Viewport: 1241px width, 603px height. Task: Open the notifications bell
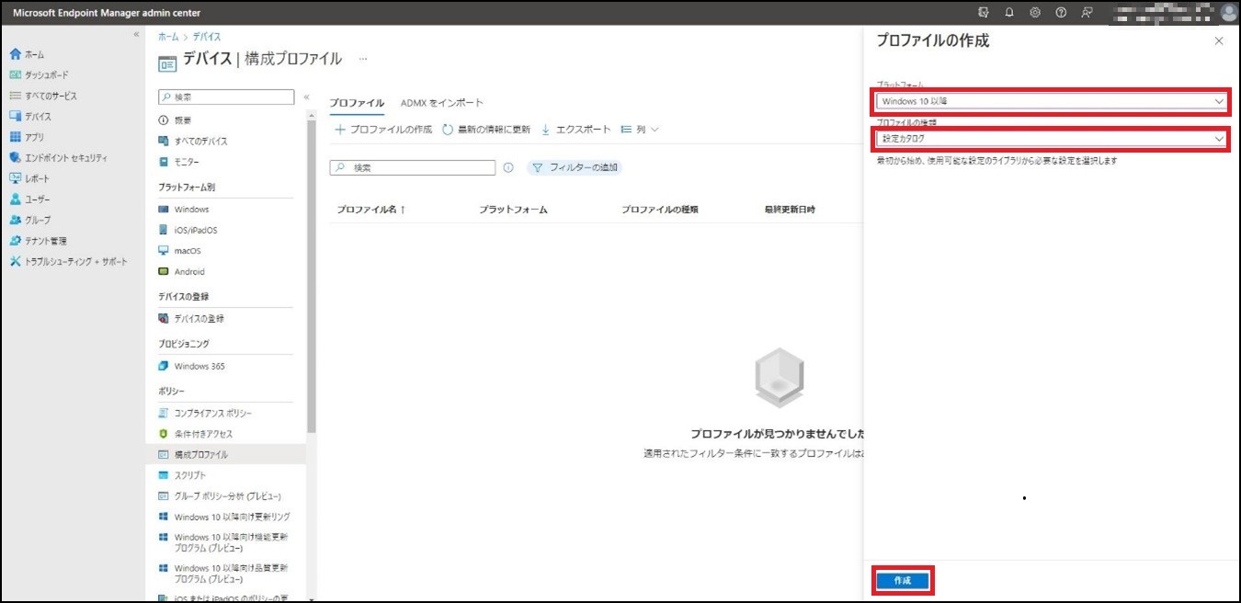[1009, 13]
